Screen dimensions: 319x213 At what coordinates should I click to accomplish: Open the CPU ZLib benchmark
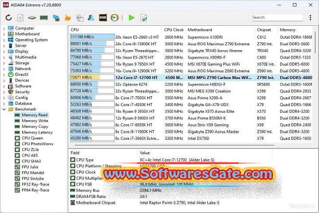tap(30, 150)
